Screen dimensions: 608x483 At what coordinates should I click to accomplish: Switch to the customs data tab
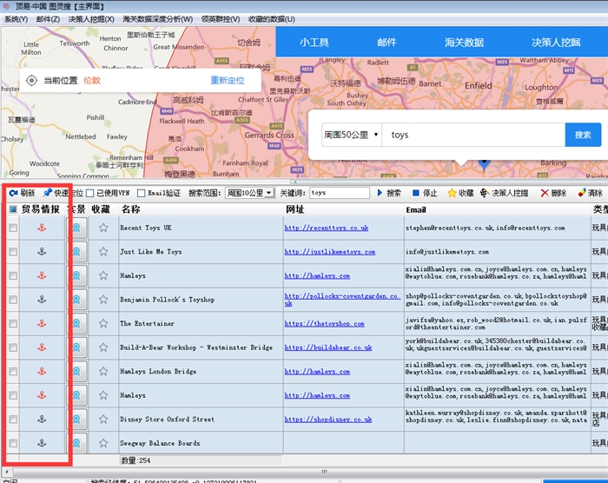point(464,43)
